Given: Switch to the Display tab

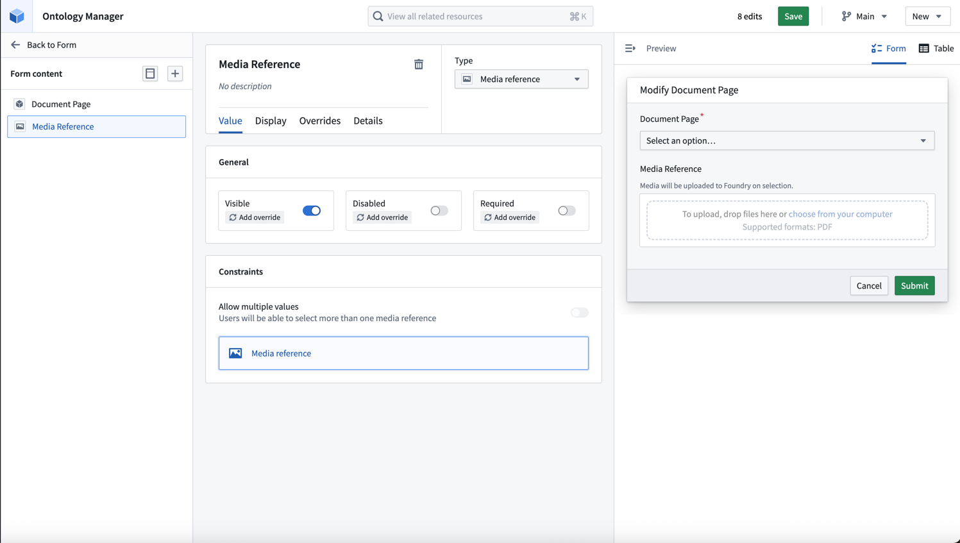Looking at the screenshot, I should (x=271, y=121).
